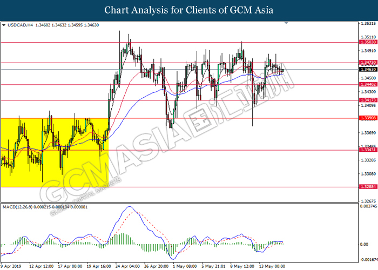Viewport: 378px width, 270px height.
Task: Click the chart shift marker triangle
Action: (x=286, y=23)
